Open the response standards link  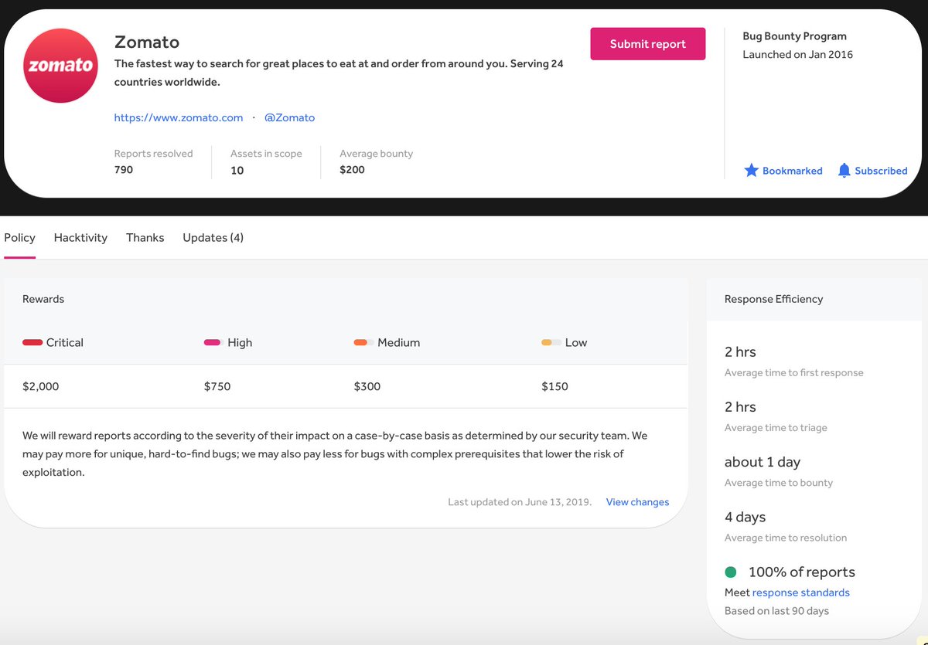coord(800,592)
